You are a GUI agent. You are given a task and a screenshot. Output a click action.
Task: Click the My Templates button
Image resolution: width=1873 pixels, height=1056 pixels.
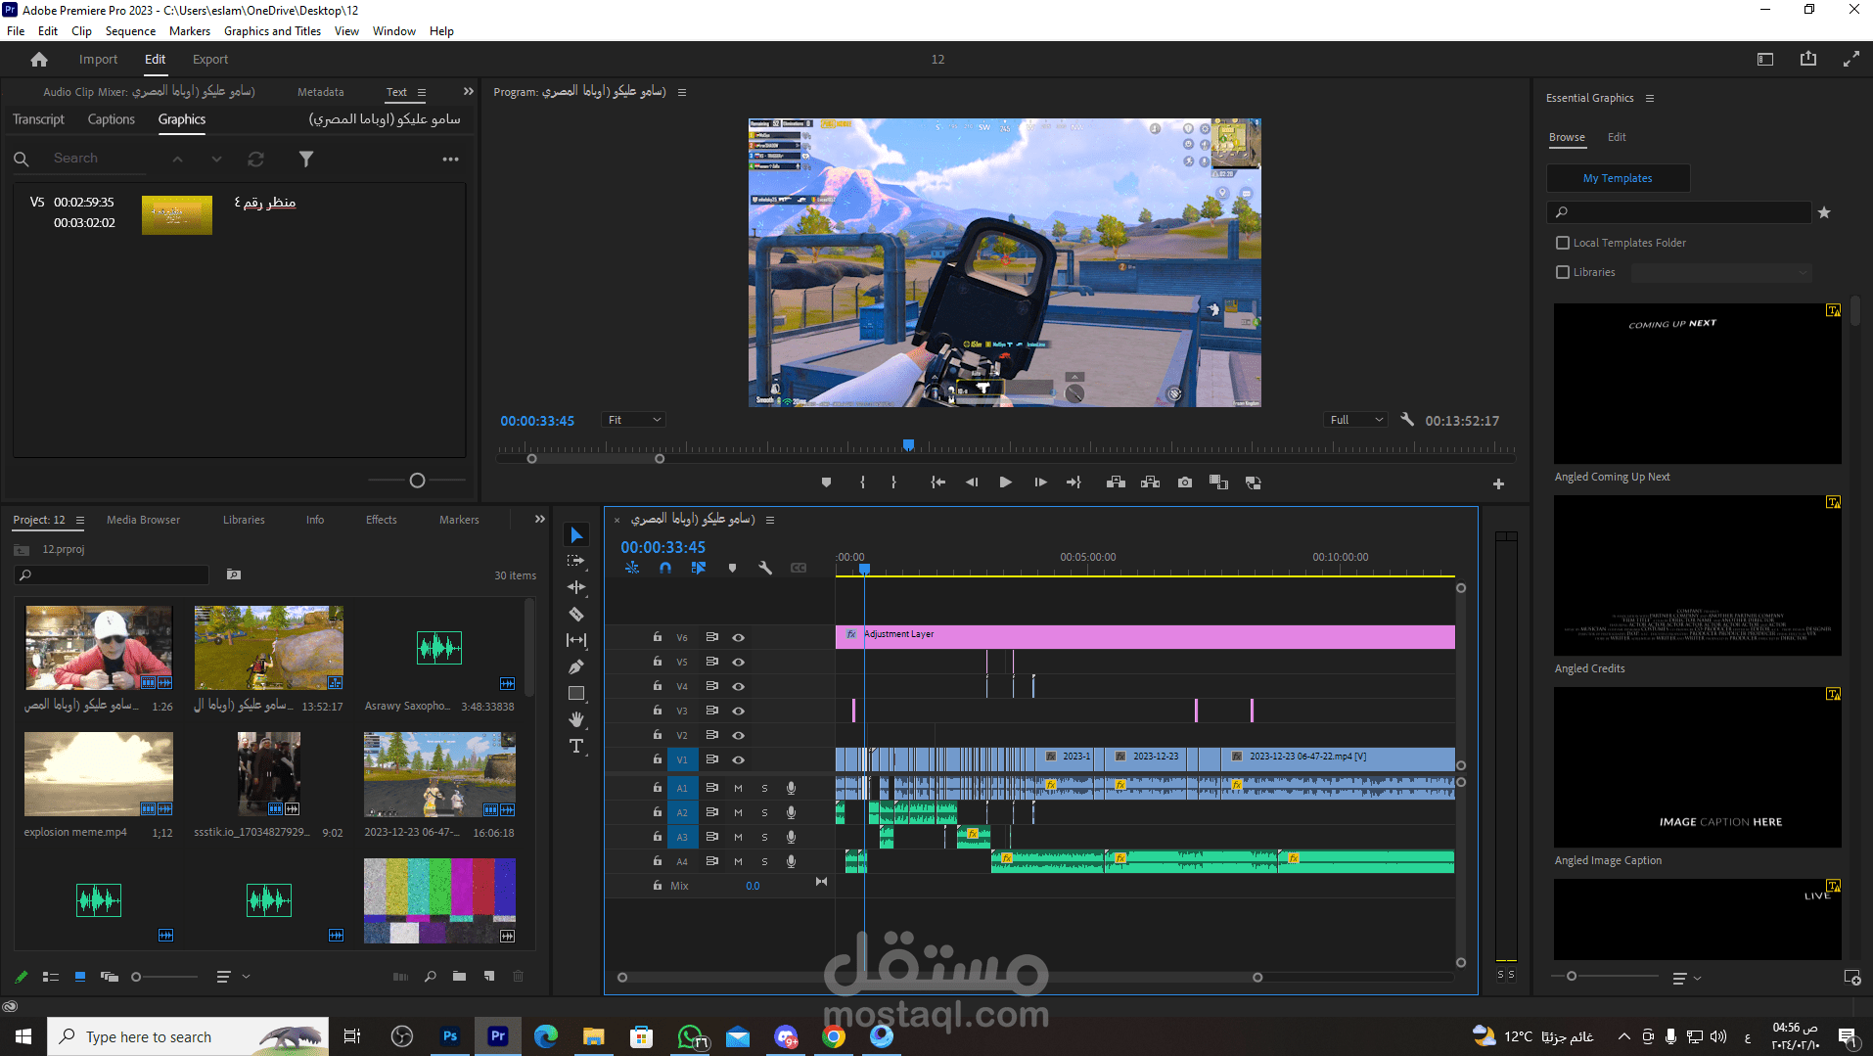point(1618,178)
